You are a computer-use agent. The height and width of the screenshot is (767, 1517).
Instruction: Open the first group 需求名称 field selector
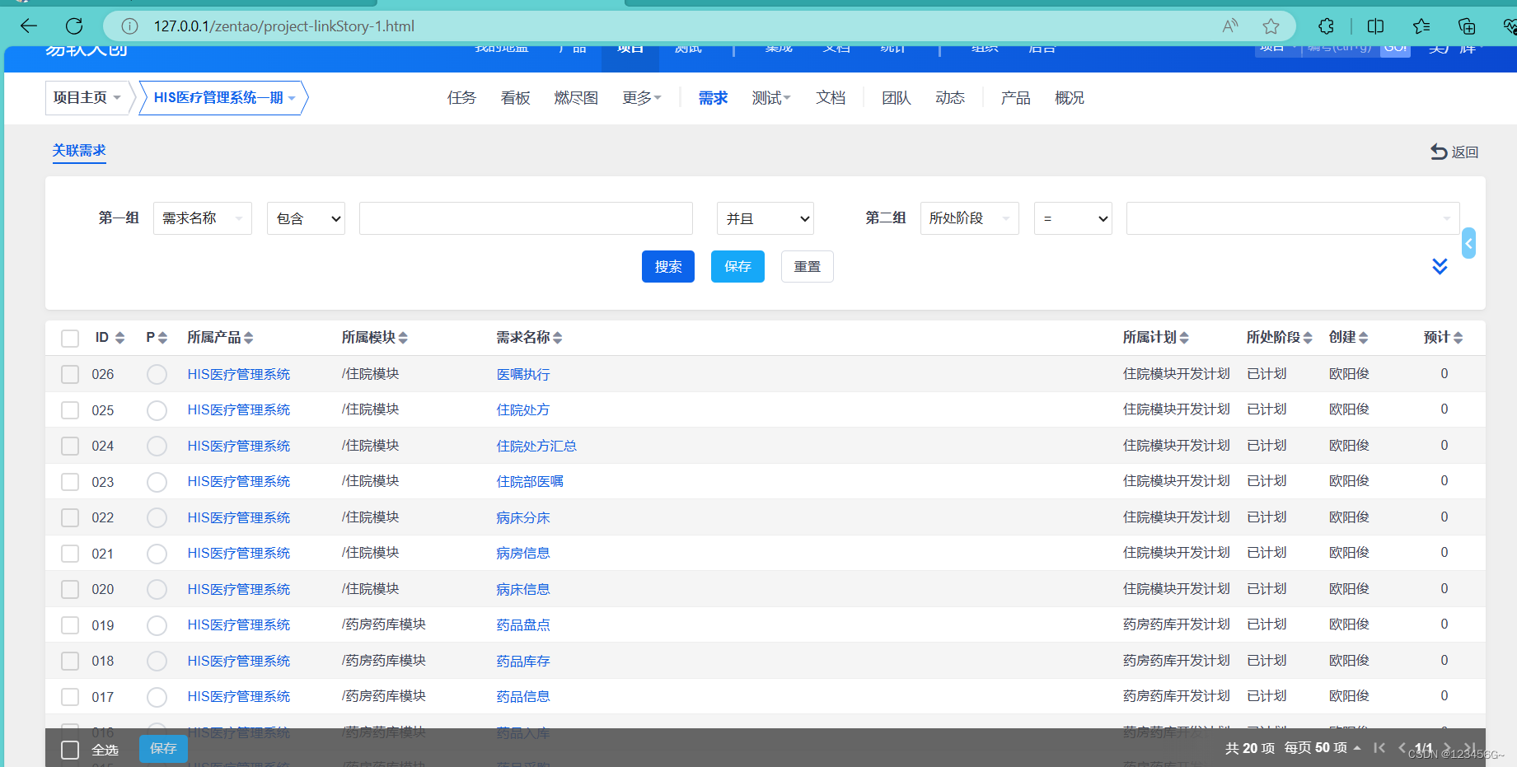(x=203, y=218)
